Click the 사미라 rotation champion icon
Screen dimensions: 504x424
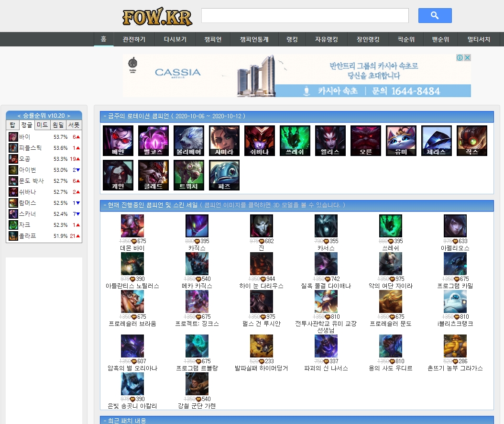coord(224,141)
